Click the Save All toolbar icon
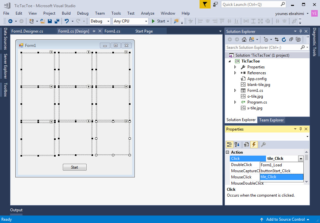 56,21
